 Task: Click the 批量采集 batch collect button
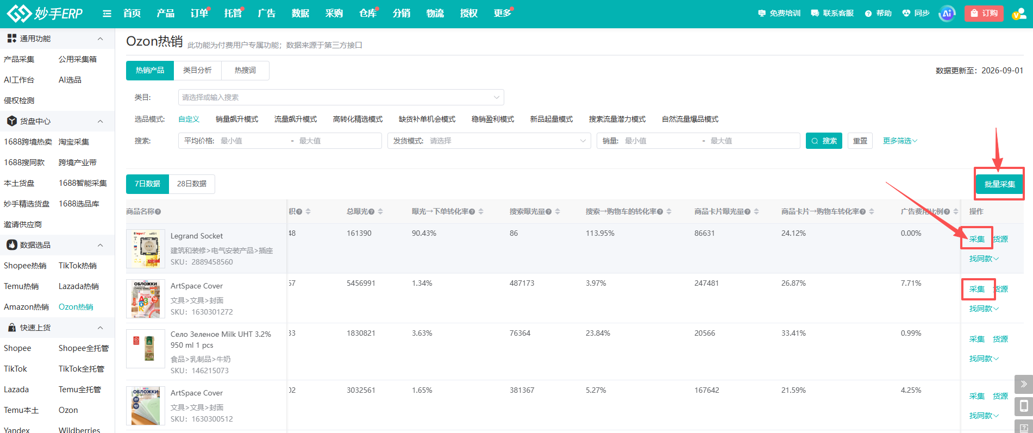[x=999, y=184]
